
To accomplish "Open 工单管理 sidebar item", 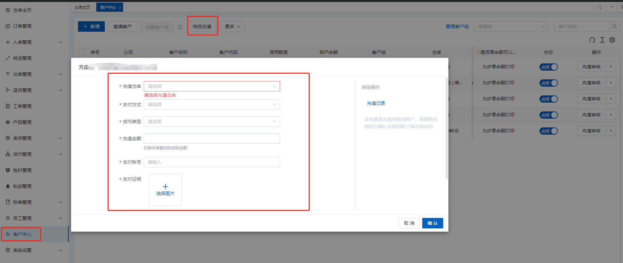I will click(22, 106).
